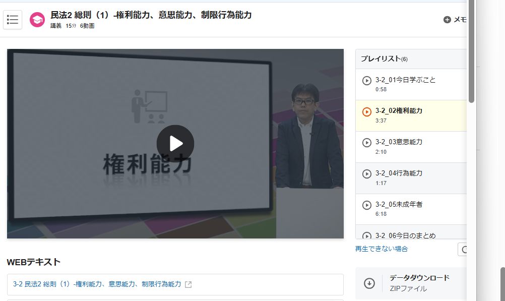Click the page's vertical scrollbar thumb

(x=471, y=50)
